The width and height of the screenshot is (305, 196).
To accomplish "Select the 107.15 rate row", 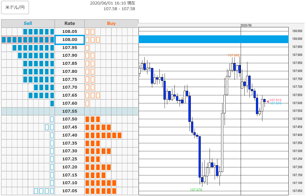I will 70,175.
